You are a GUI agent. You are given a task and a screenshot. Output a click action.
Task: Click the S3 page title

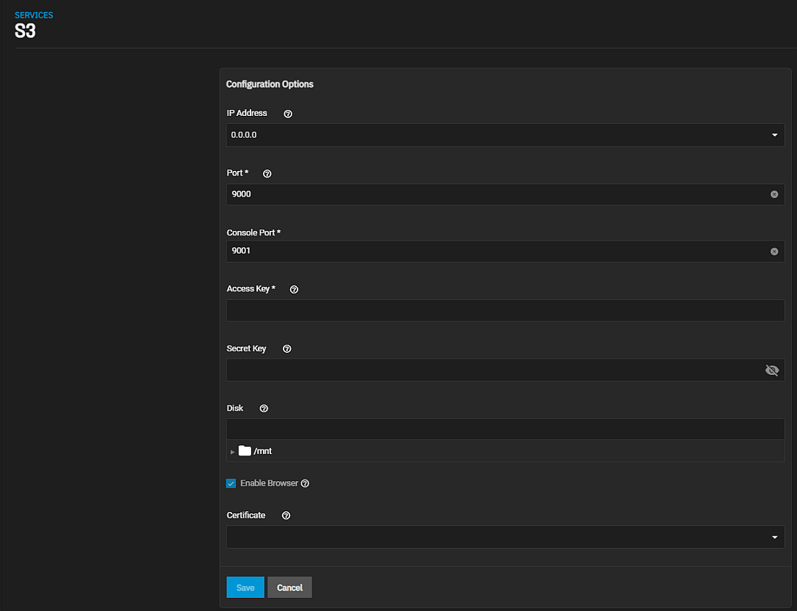[x=26, y=31]
